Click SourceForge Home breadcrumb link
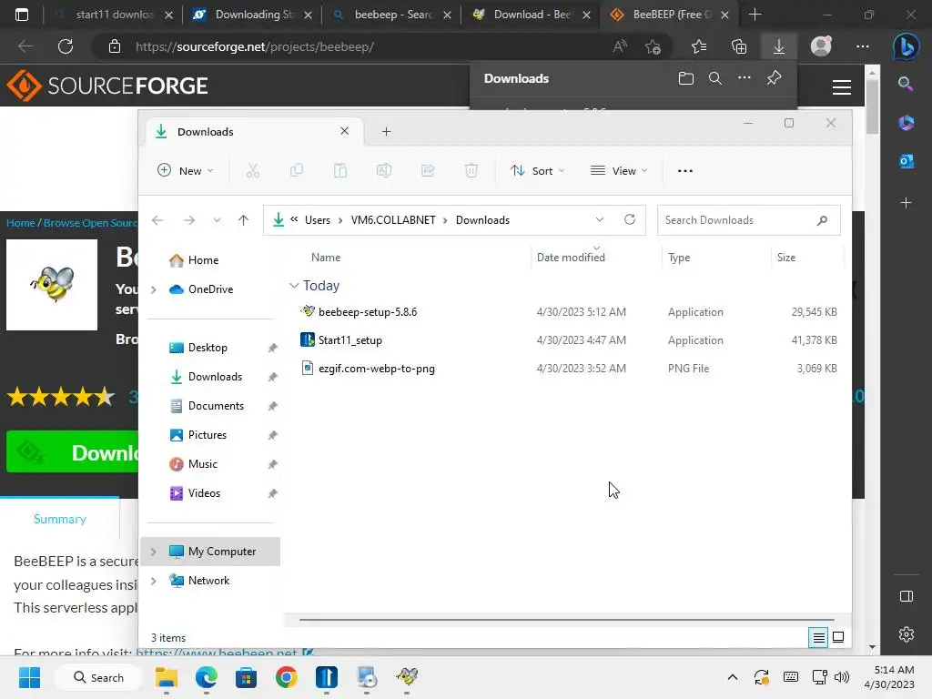 tap(21, 223)
